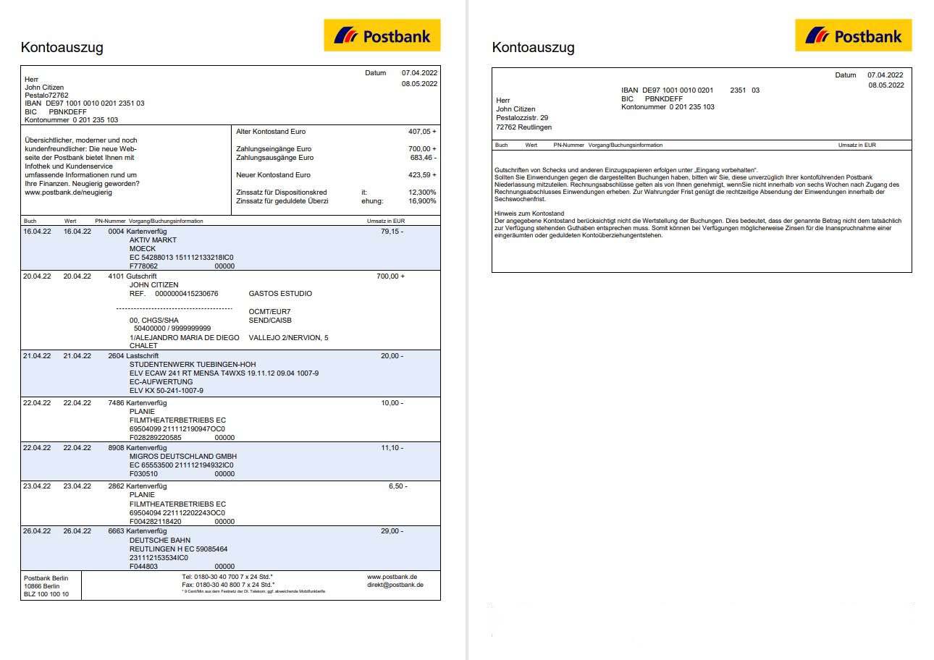Screen dimensions: 934x660
Task: Click the Postbank logo on the right page
Action: click(853, 35)
